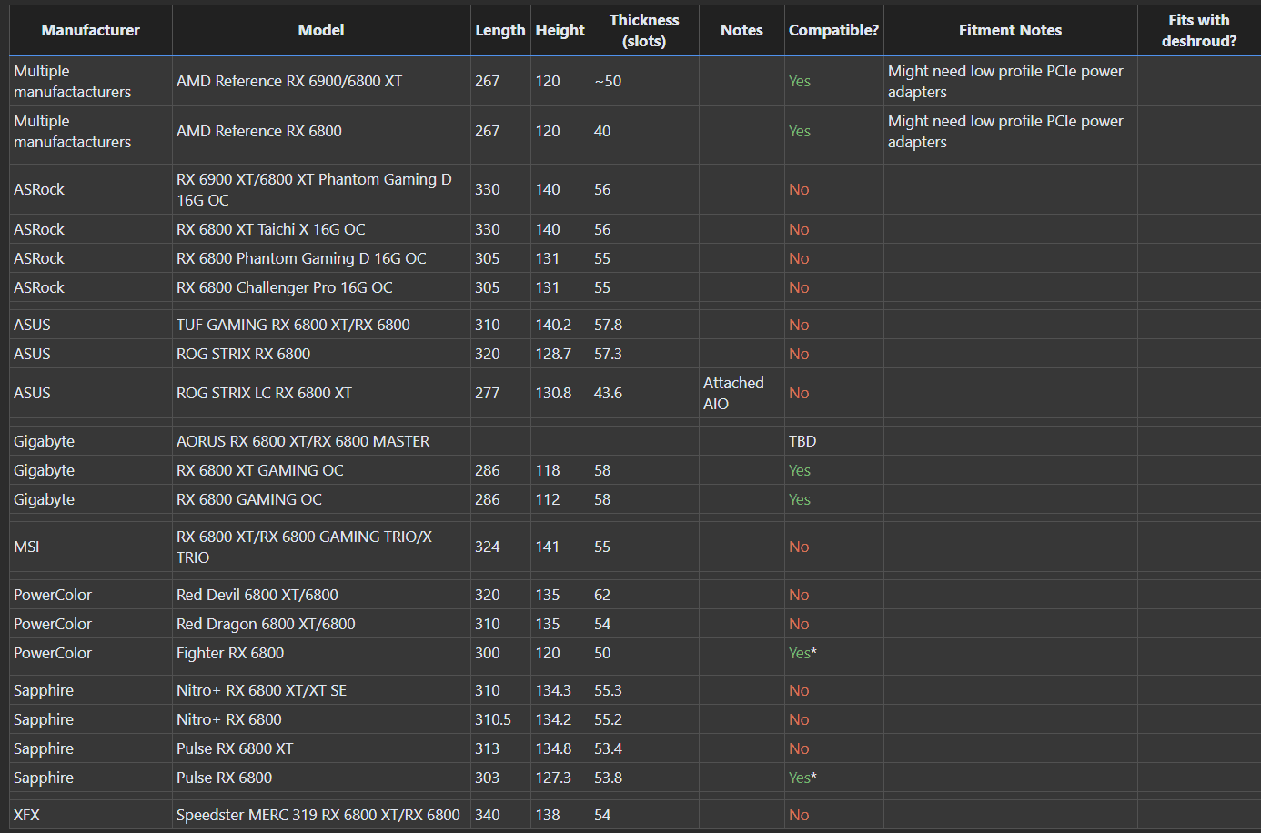This screenshot has height=833, width=1261.
Task: Click thickness 62 in Red Devil row
Action: coord(644,595)
